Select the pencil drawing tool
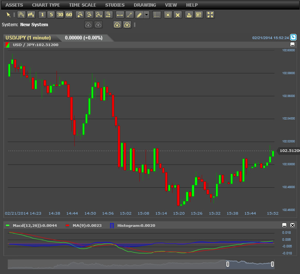This screenshot has width=300, height=274. (x=139, y=15)
